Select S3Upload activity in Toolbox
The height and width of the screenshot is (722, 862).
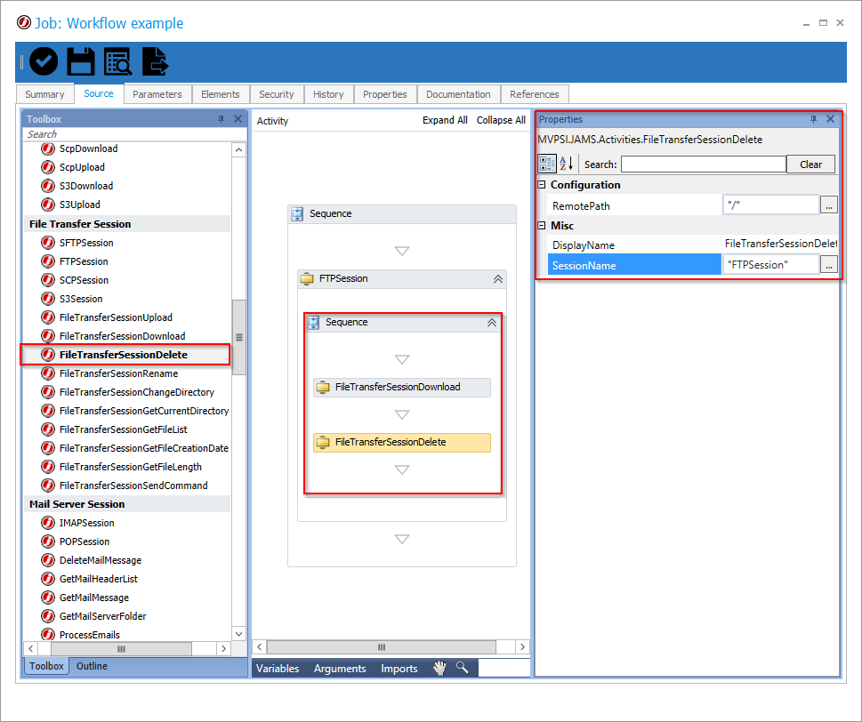point(80,205)
